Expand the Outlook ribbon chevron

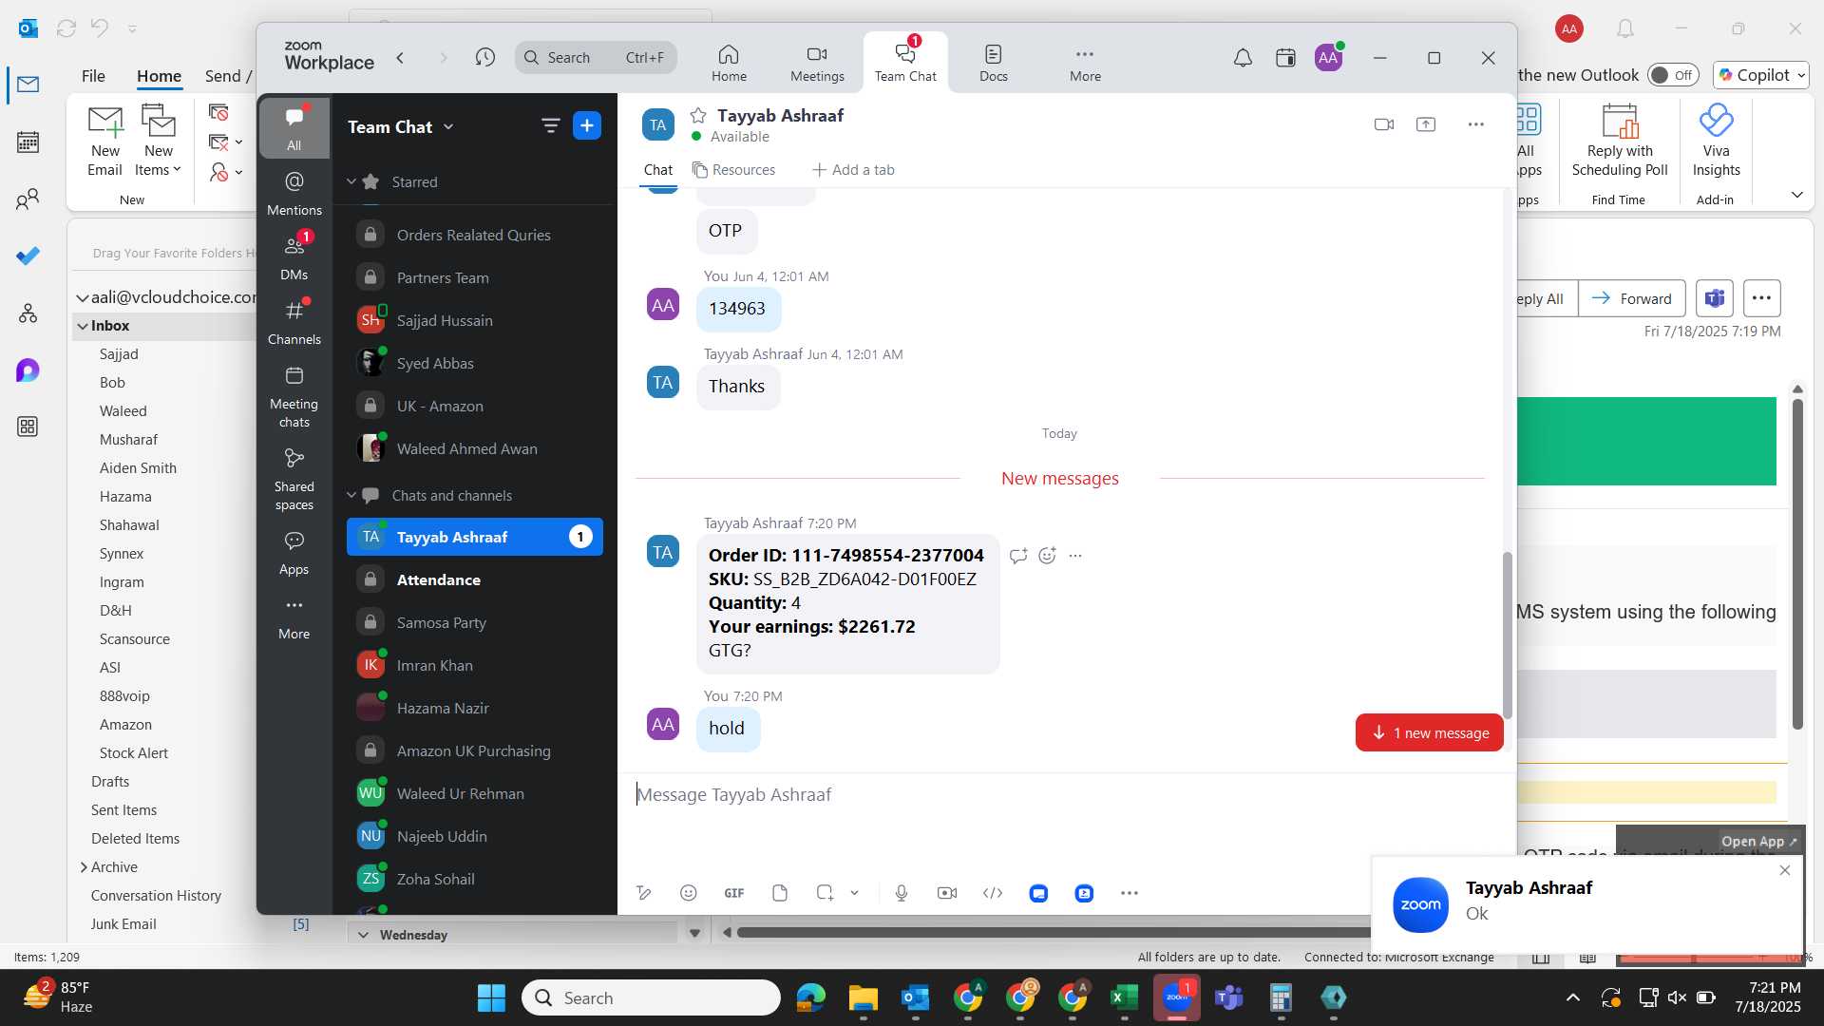[1796, 195]
